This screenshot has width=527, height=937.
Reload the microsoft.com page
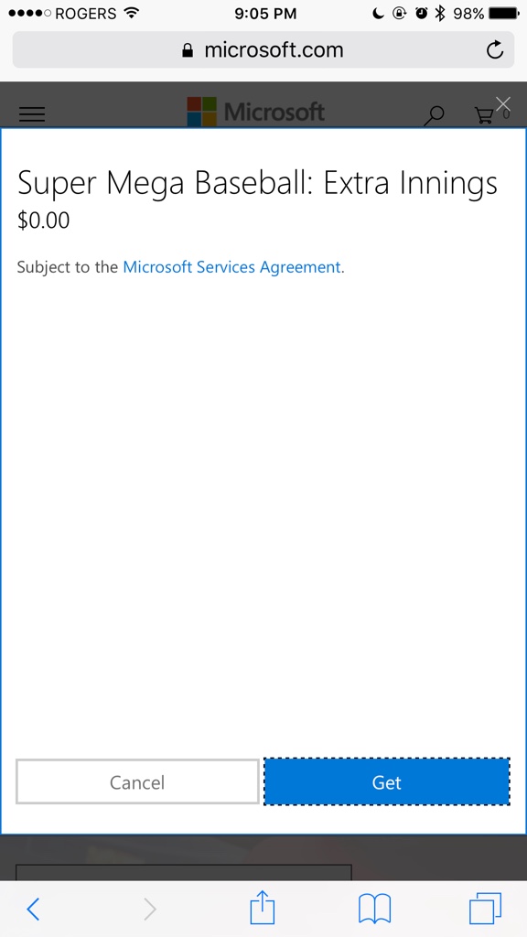pyautogui.click(x=495, y=49)
